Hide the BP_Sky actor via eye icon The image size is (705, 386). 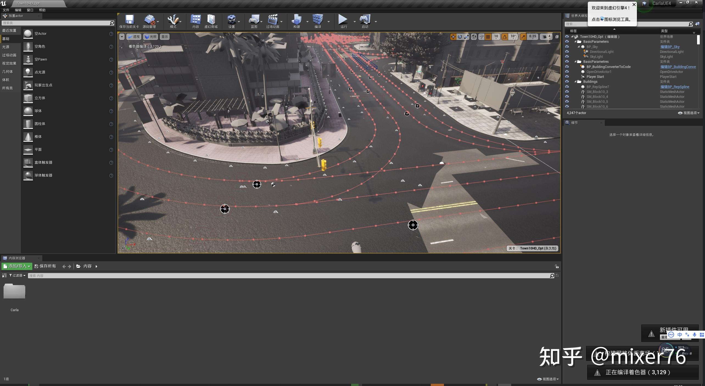point(567,47)
